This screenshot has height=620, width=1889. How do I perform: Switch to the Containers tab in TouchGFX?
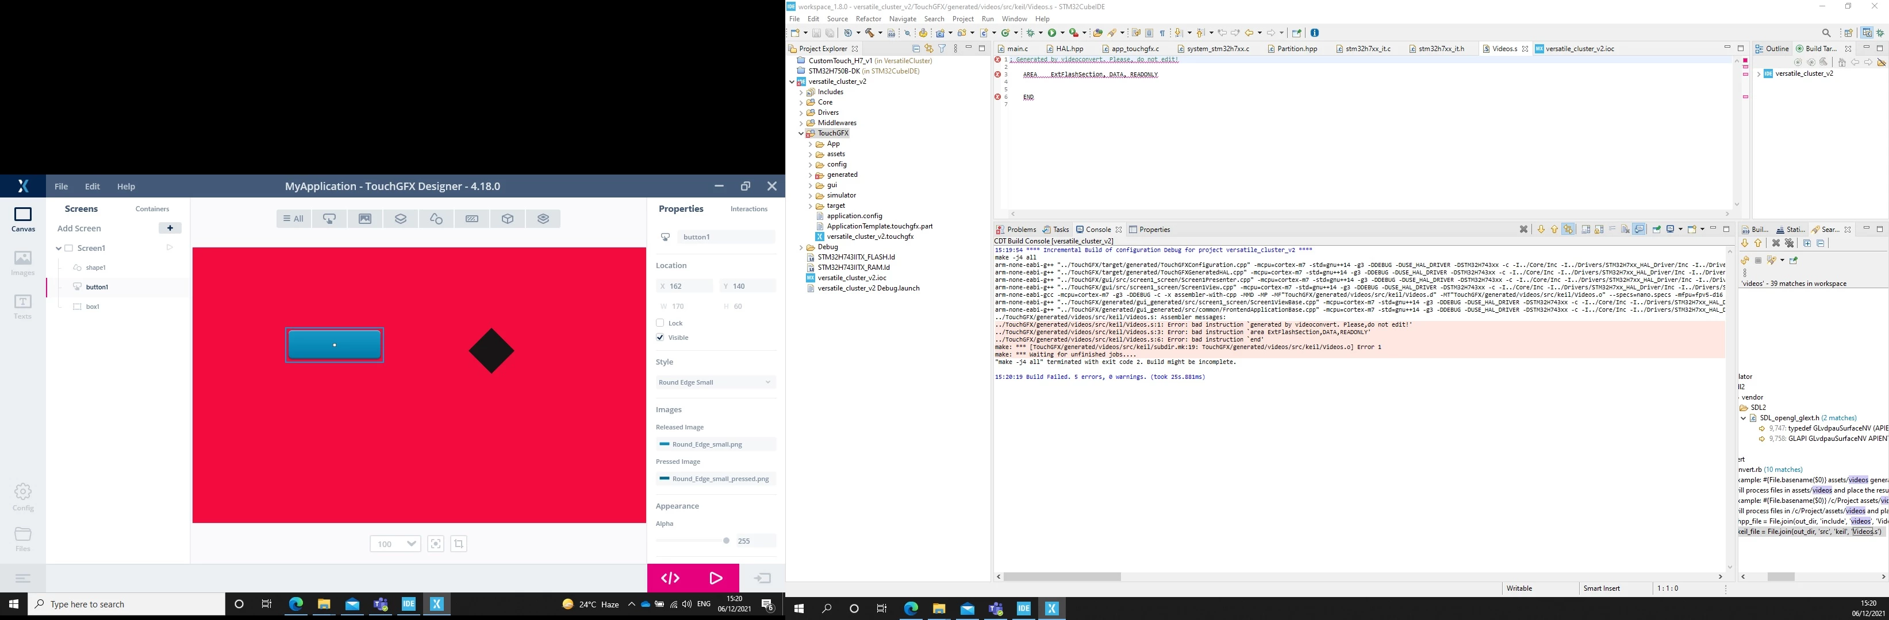click(x=152, y=210)
